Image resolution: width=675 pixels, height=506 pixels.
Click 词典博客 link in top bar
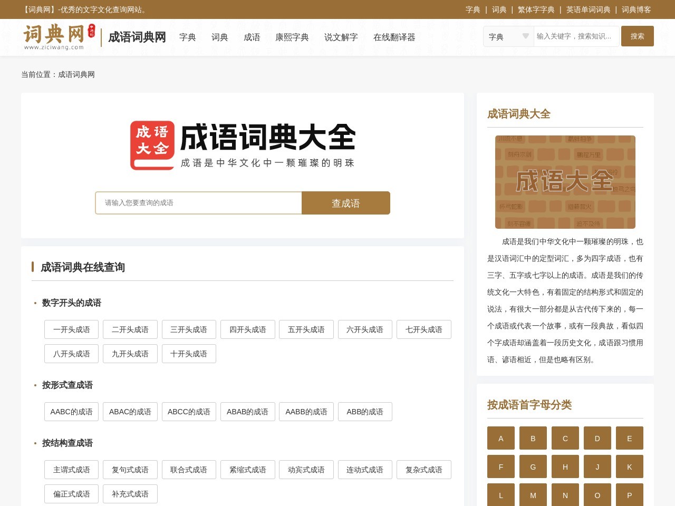pos(637,9)
